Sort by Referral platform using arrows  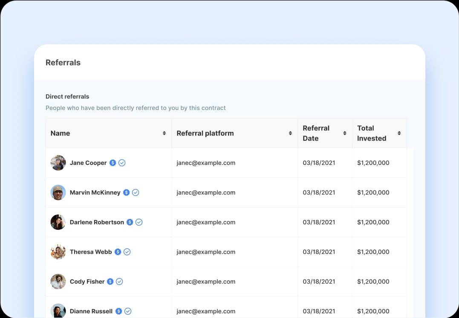coord(290,133)
